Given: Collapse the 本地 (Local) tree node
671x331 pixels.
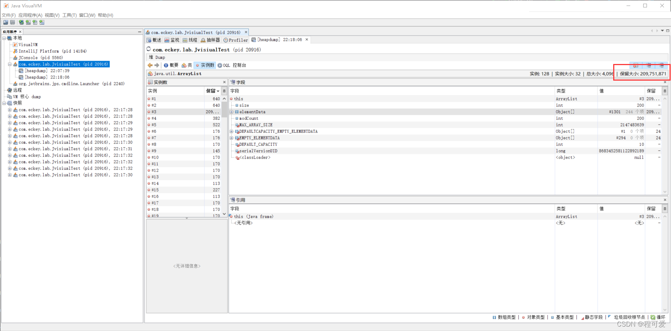Looking at the screenshot, I should [4, 38].
